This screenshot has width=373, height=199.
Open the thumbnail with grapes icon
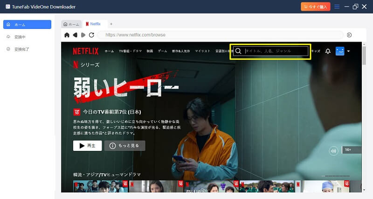(x=211, y=186)
